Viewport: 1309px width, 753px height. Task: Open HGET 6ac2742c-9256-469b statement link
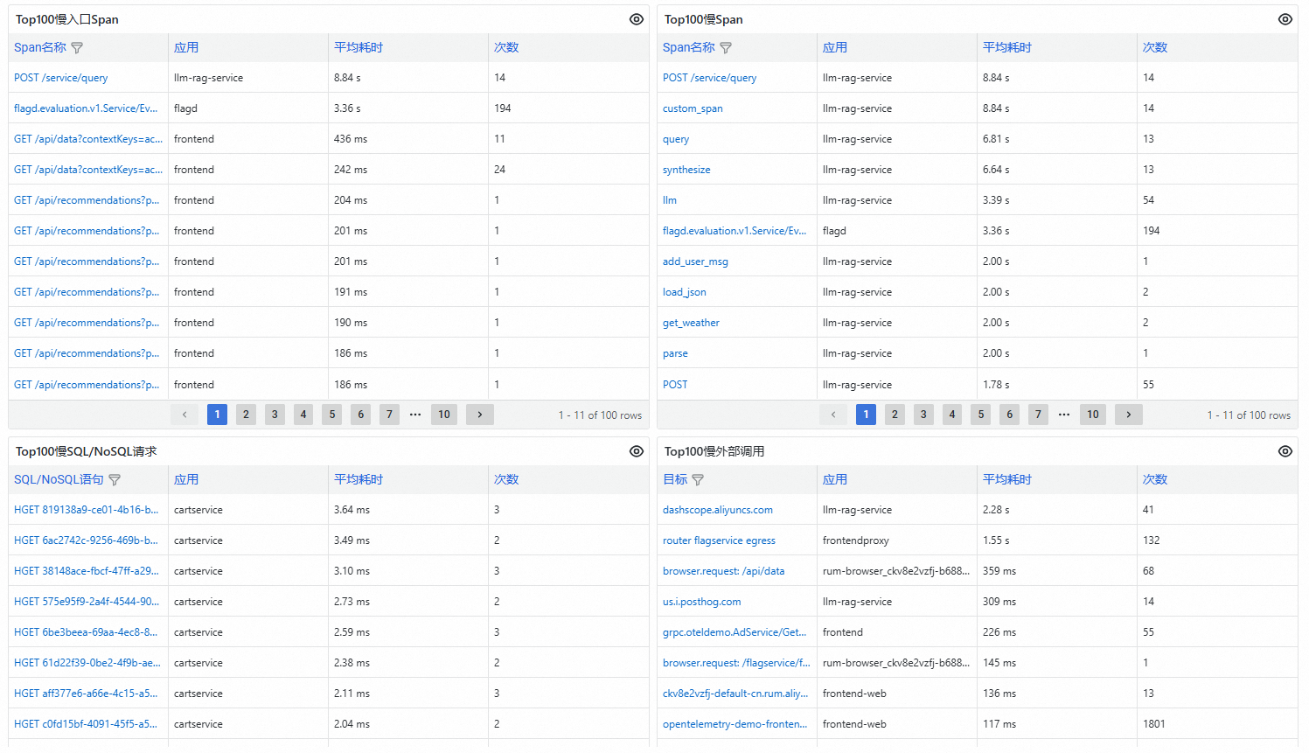click(87, 540)
